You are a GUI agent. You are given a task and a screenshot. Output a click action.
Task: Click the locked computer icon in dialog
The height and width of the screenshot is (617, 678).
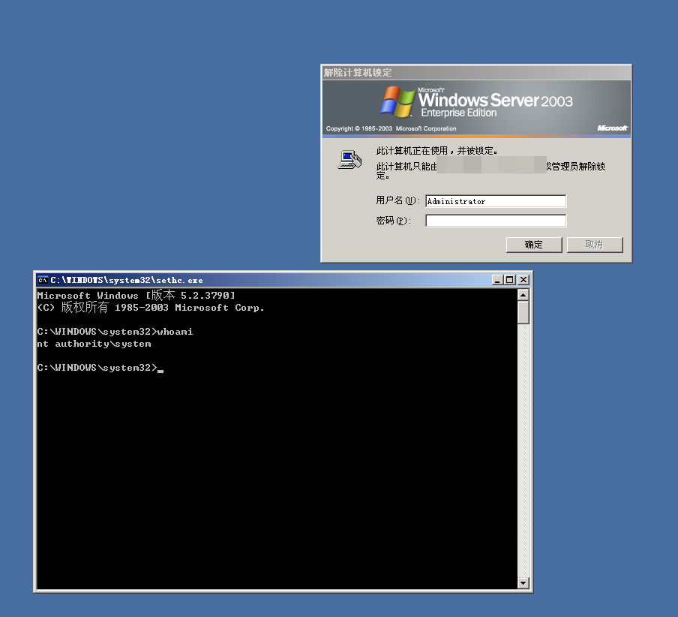(x=349, y=160)
